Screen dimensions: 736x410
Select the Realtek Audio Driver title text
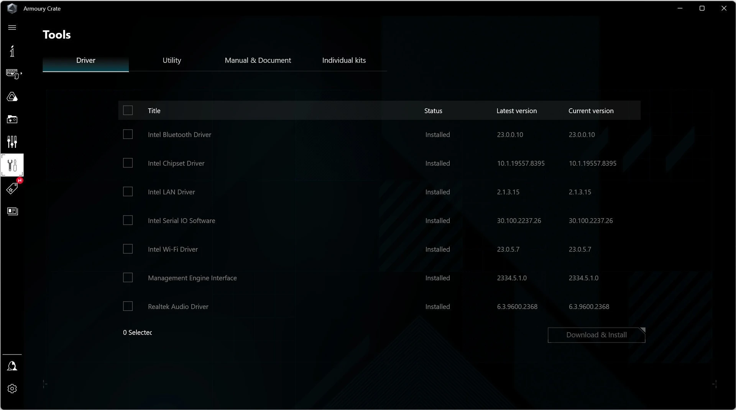[178, 307]
